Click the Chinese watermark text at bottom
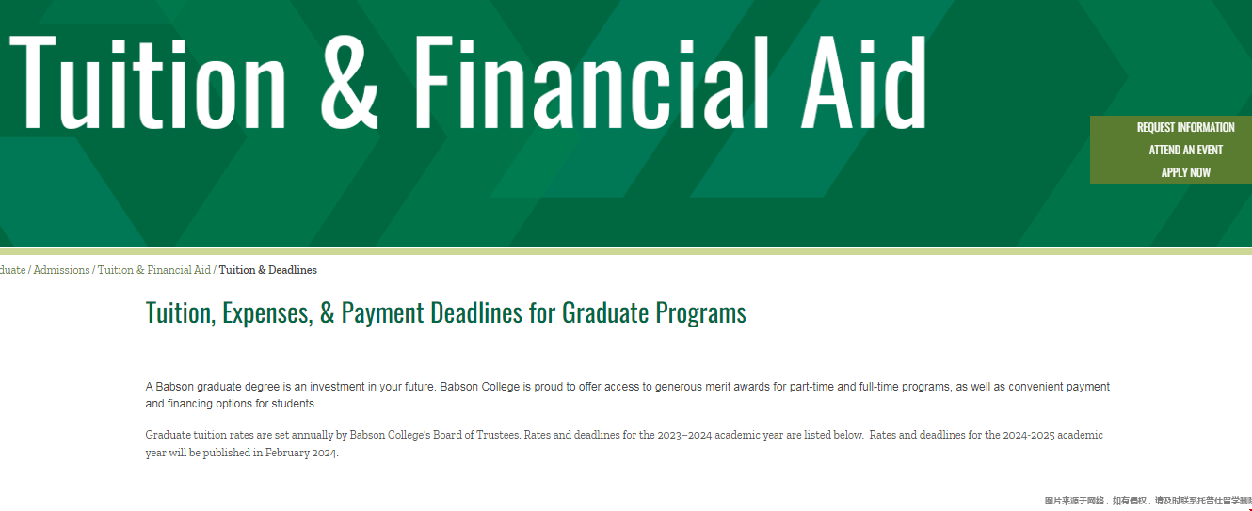1252x511 pixels. 1148,501
